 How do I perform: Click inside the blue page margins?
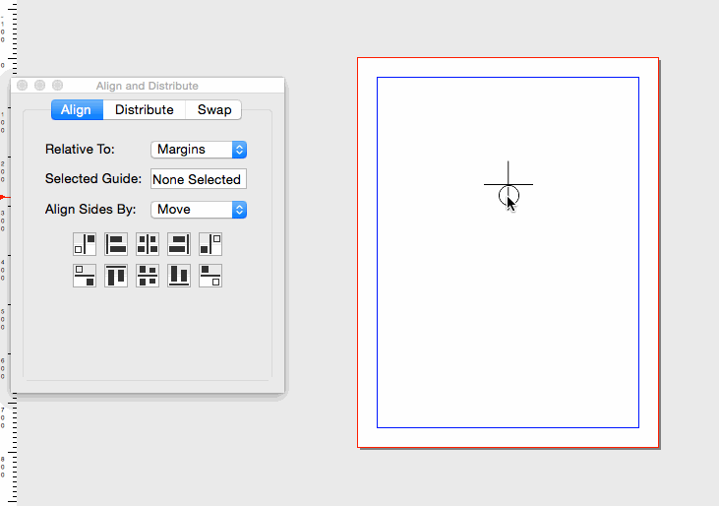(508, 315)
